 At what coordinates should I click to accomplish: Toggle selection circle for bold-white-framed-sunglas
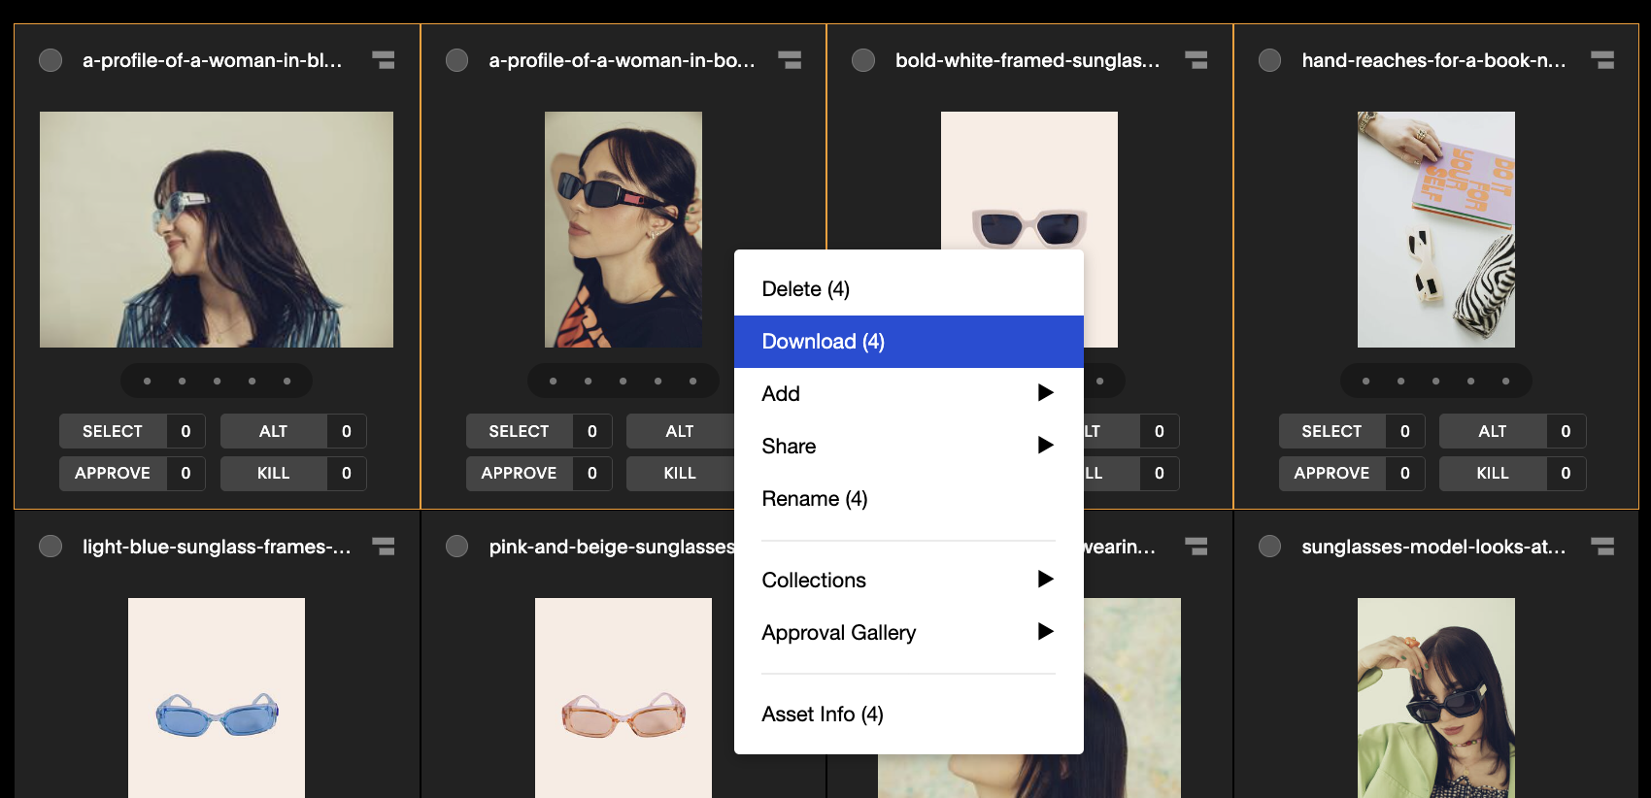click(863, 60)
